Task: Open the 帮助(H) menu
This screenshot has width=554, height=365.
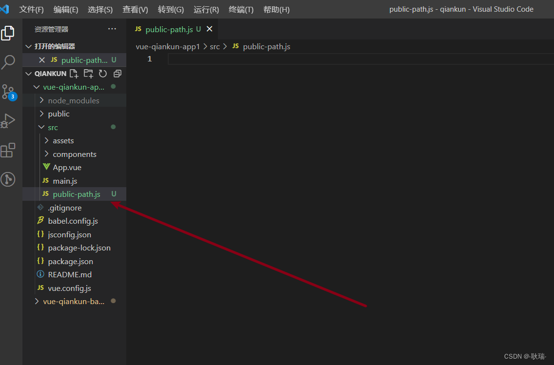Action: 277,10
